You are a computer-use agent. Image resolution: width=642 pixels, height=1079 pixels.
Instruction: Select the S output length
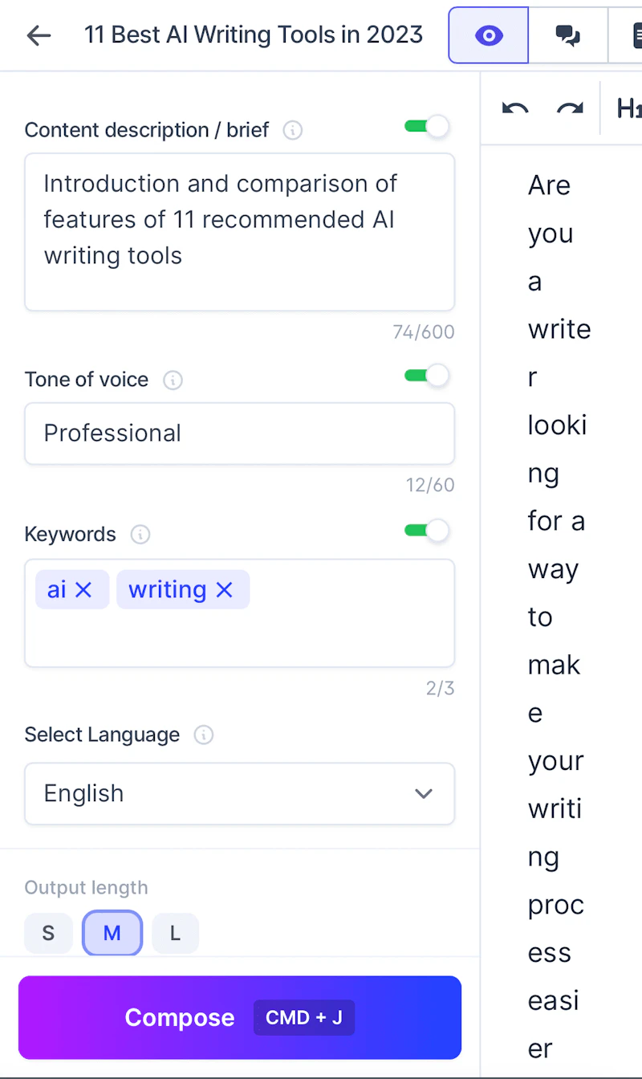[48, 933]
